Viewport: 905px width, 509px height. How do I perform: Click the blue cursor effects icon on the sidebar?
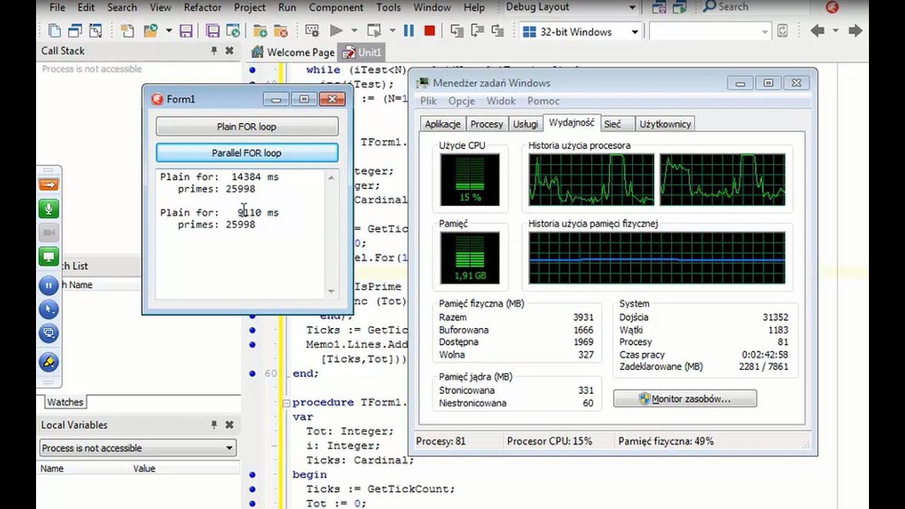tap(49, 310)
